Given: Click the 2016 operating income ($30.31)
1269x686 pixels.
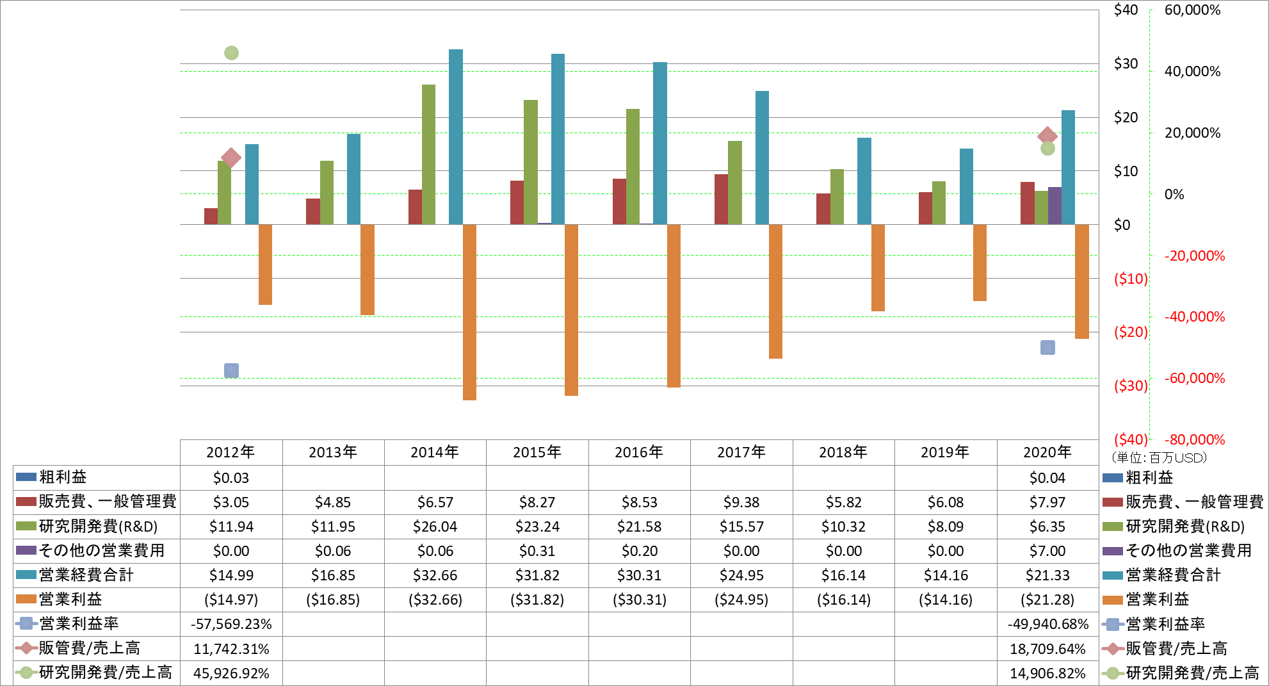Looking at the screenshot, I should coord(639,600).
